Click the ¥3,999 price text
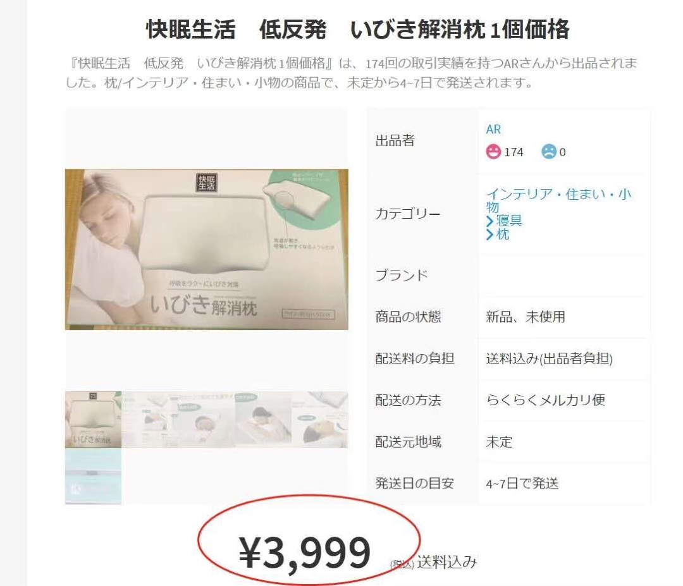The width and height of the screenshot is (683, 586). 305,552
